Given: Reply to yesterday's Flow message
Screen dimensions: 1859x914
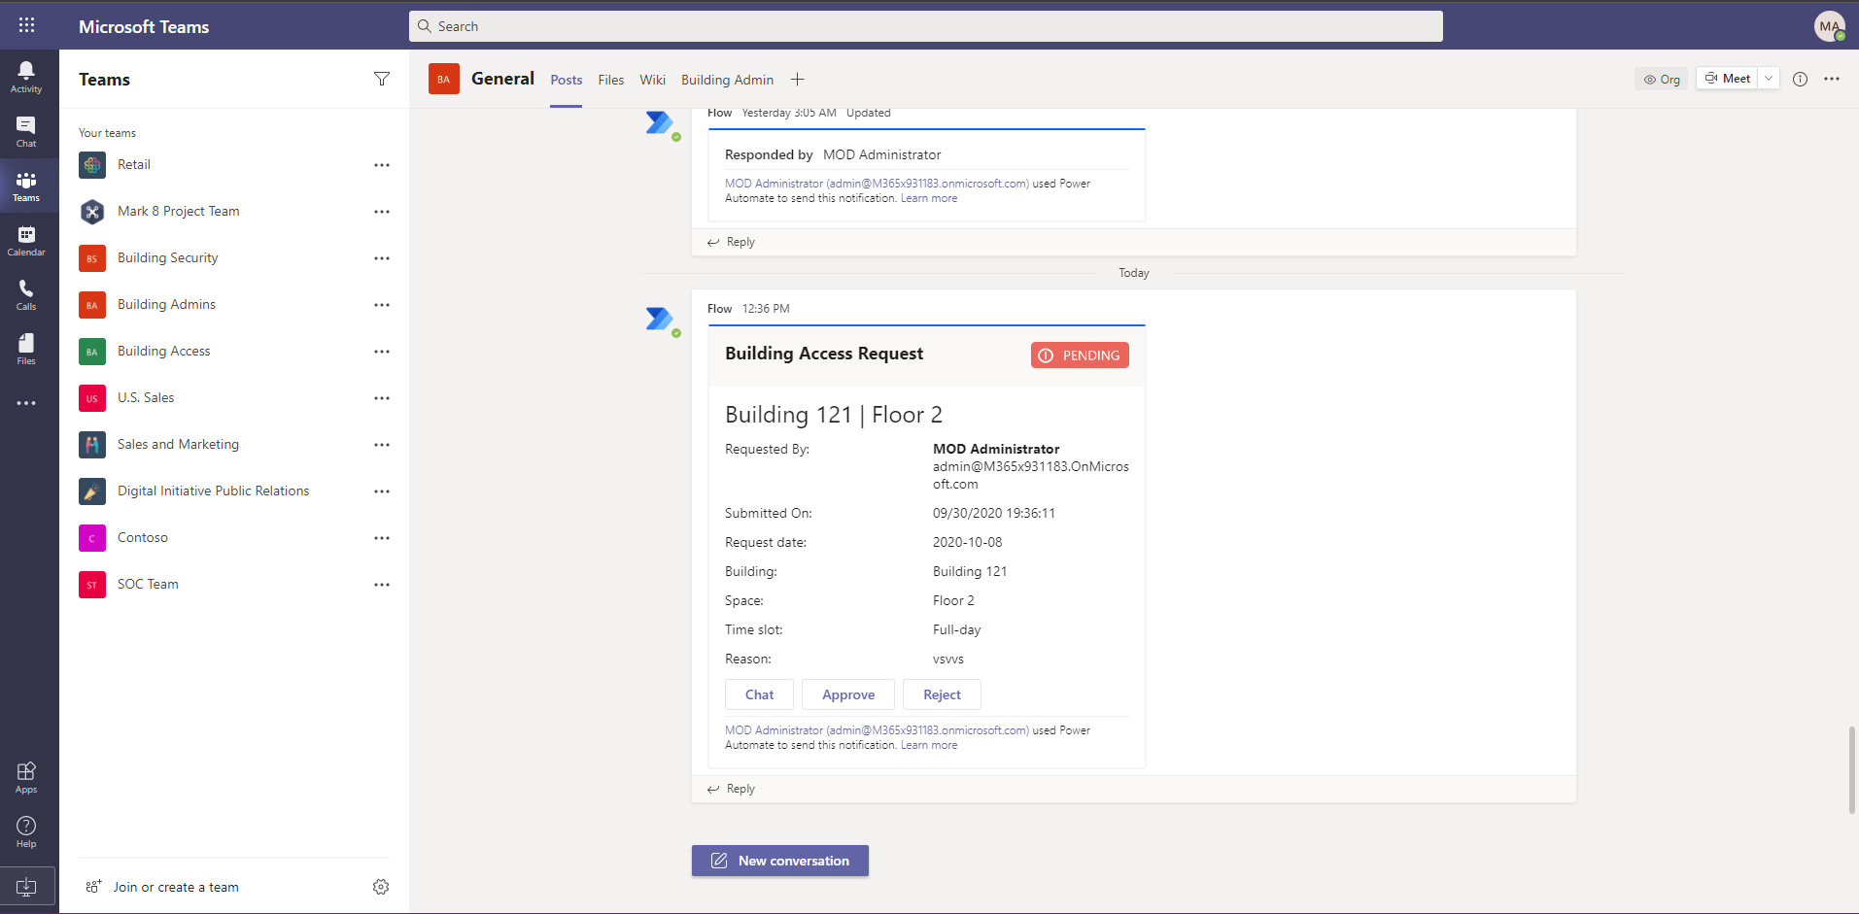Looking at the screenshot, I should [731, 242].
